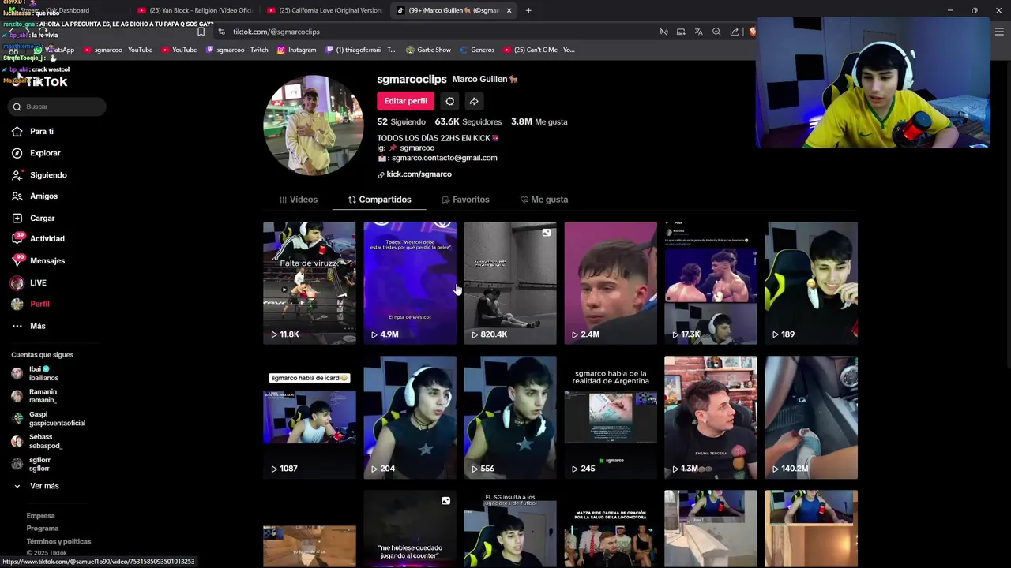This screenshot has height=568, width=1011.
Task: Click the browser translate page icon
Action: click(x=698, y=32)
